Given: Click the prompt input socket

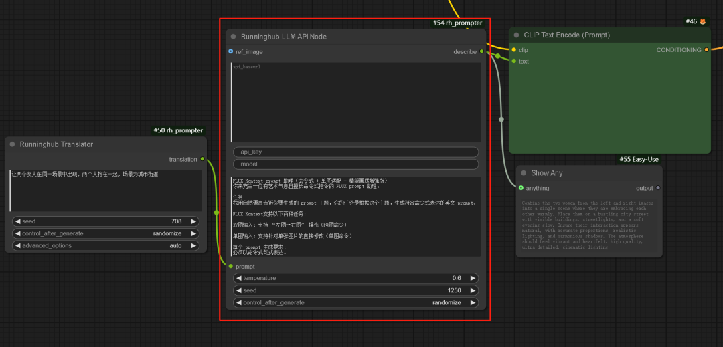Looking at the screenshot, I should tap(230, 267).
